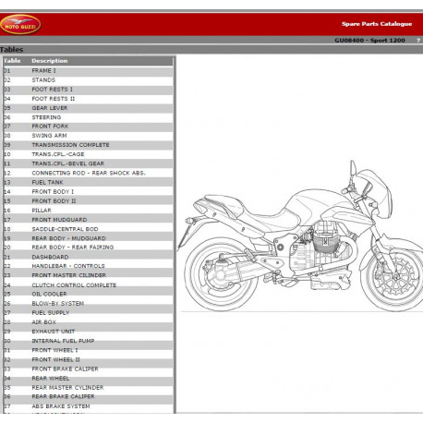Open FRONT WHEEL I table
Image resolution: width=423 pixels, height=423 pixels.
pos(89,350)
